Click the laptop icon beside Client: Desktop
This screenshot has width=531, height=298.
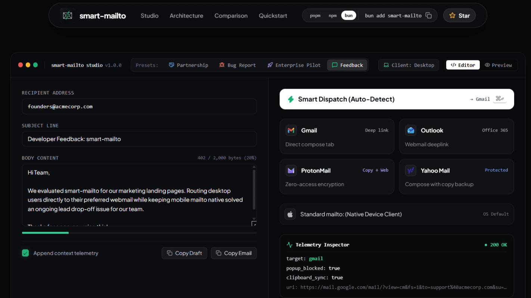pyautogui.click(x=386, y=65)
